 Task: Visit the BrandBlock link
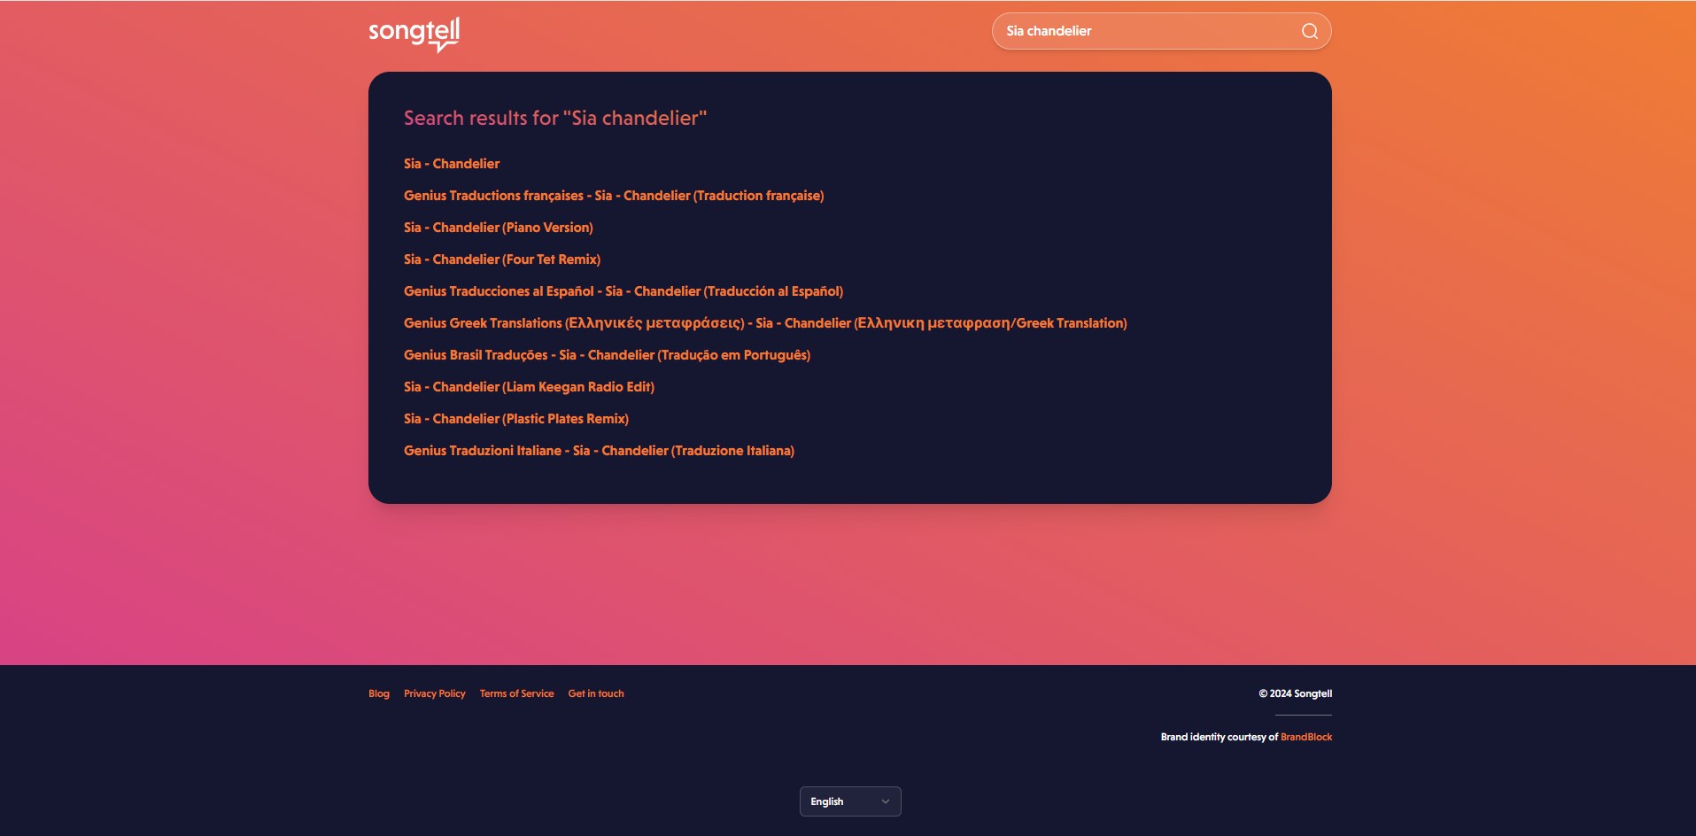1306,737
